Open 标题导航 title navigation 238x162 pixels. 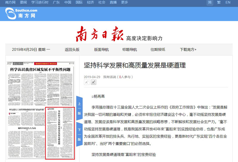[x=130, y=50]
